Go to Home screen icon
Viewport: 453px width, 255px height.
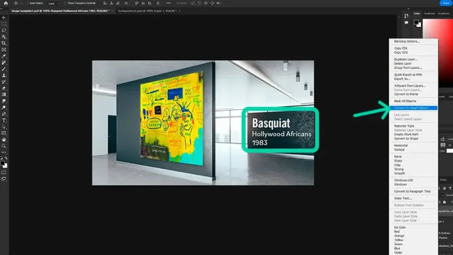6,3
